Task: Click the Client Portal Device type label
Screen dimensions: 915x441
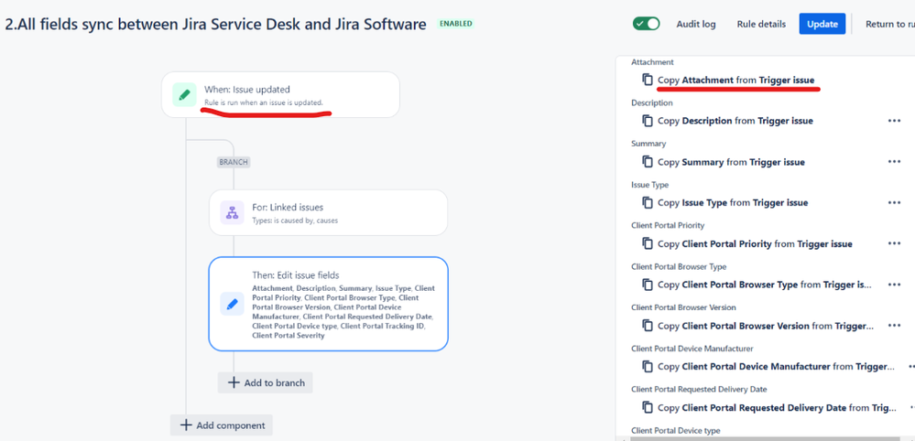Action: coord(676,431)
